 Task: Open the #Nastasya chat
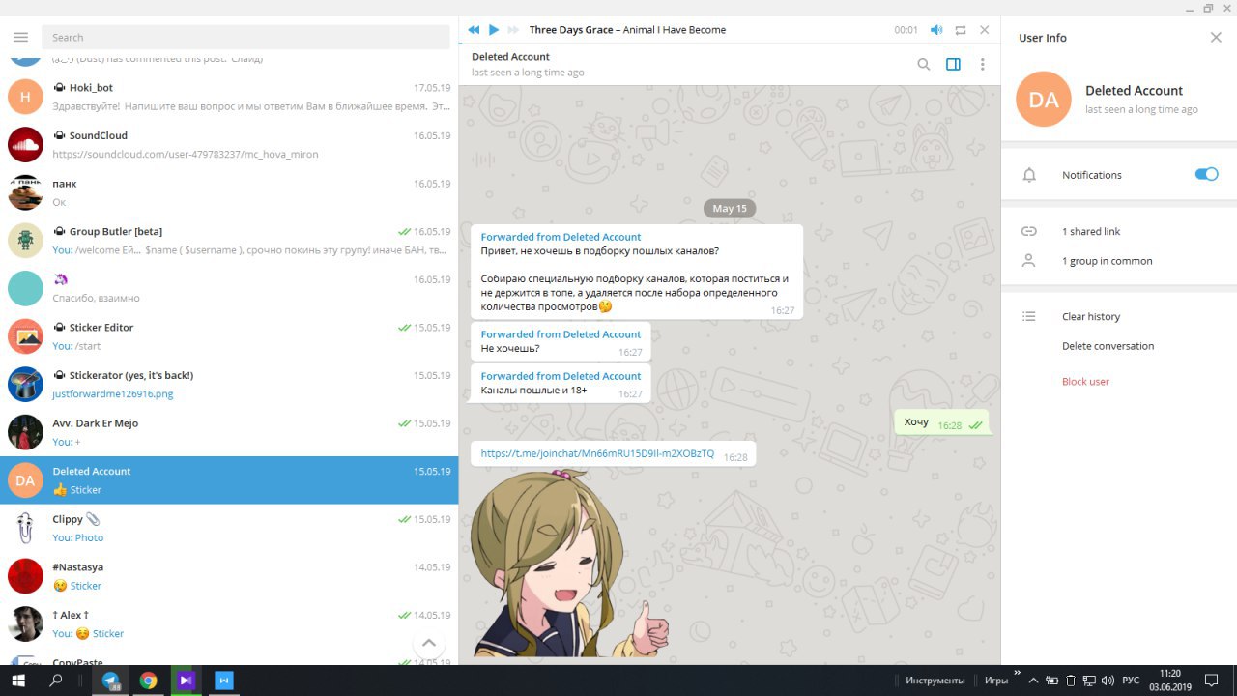pos(229,576)
